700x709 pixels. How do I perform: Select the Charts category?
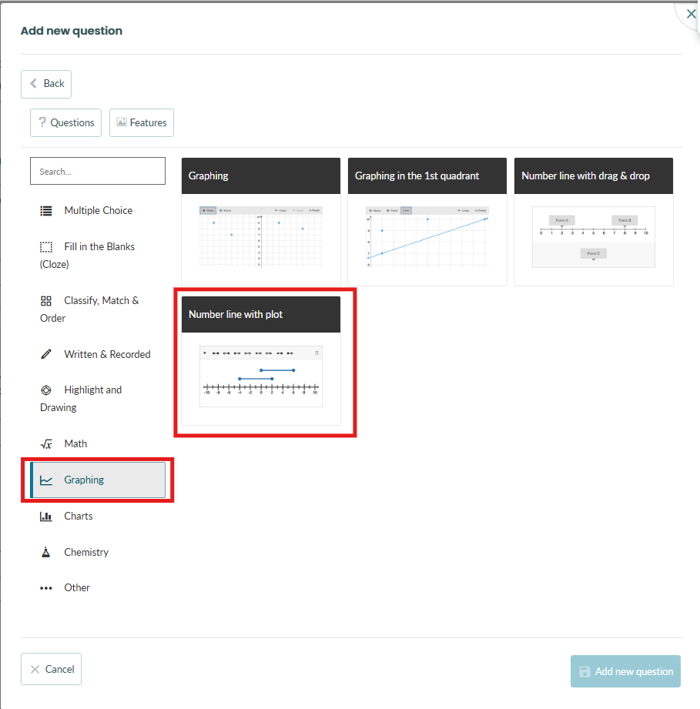click(98, 516)
